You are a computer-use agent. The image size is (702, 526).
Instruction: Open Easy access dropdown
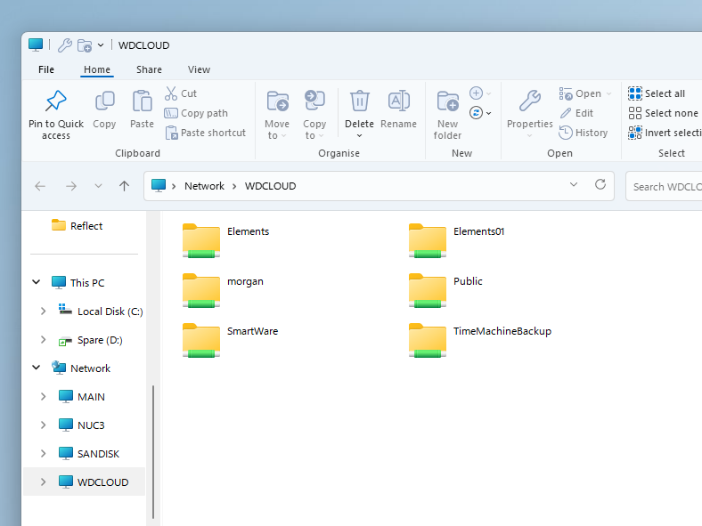click(x=480, y=113)
